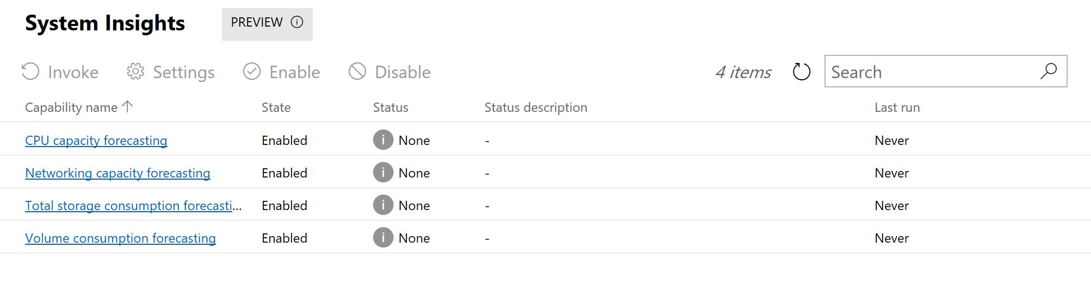Sort the list by Last run column
The width and height of the screenshot is (1091, 298).
click(897, 107)
